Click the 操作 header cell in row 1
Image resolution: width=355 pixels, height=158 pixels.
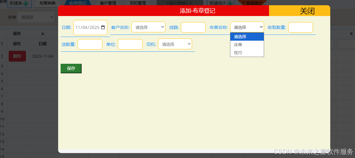tap(17, 44)
